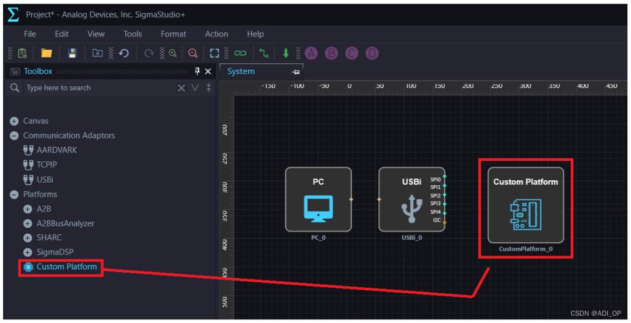Open the Help menu

coord(255,34)
